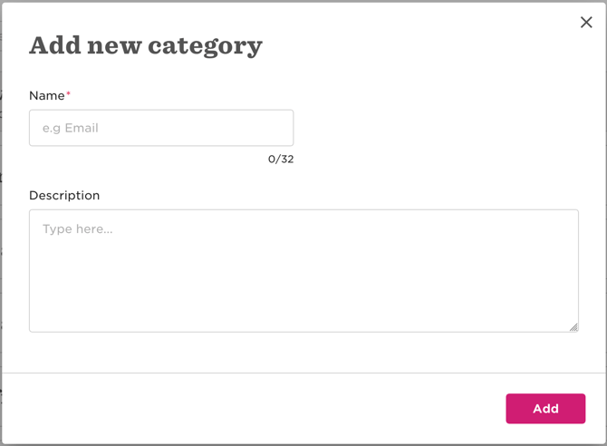607x446 pixels.
Task: Click the Description label text
Action: click(x=64, y=196)
